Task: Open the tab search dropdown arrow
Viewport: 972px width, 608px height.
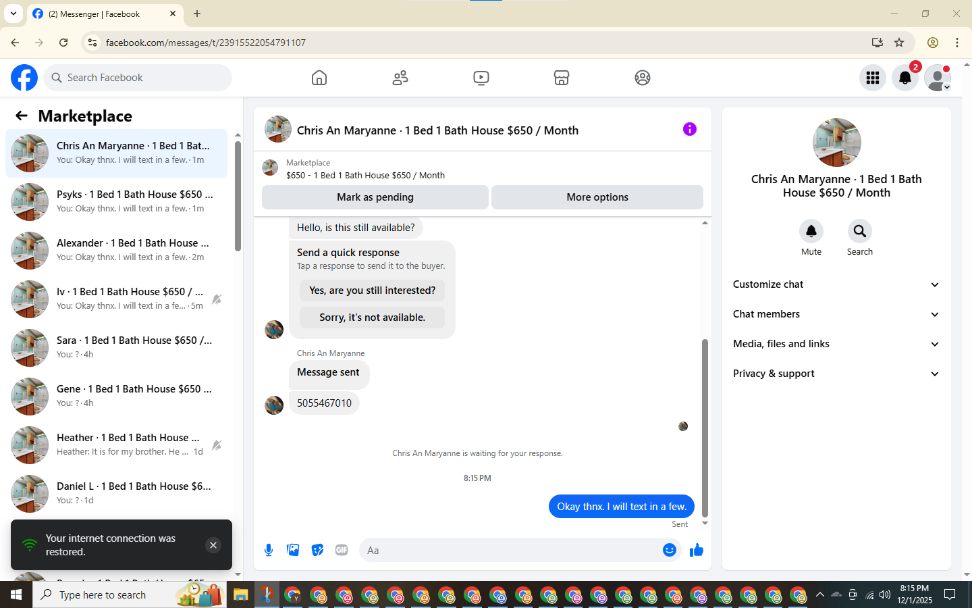Action: click(x=13, y=14)
